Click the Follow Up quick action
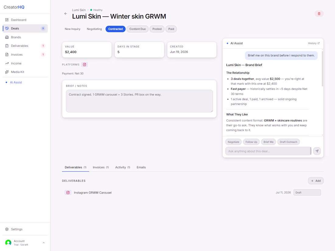335x251 pixels. pos(251,142)
